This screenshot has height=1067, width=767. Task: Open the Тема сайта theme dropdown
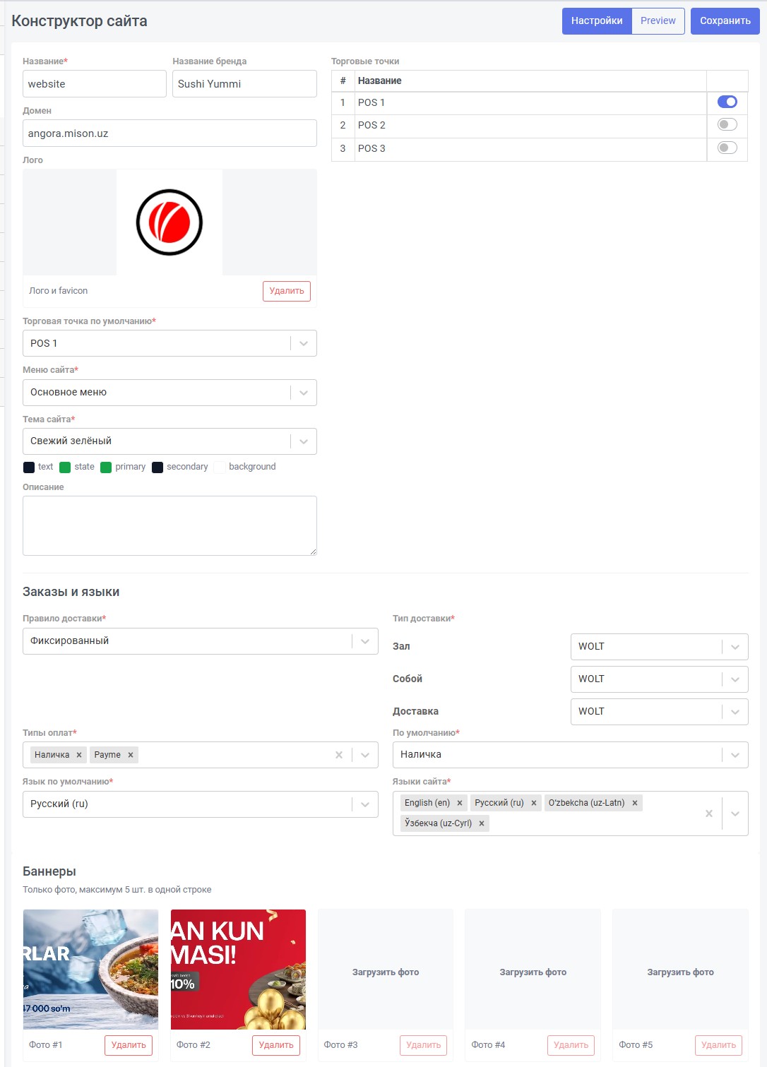(x=170, y=441)
